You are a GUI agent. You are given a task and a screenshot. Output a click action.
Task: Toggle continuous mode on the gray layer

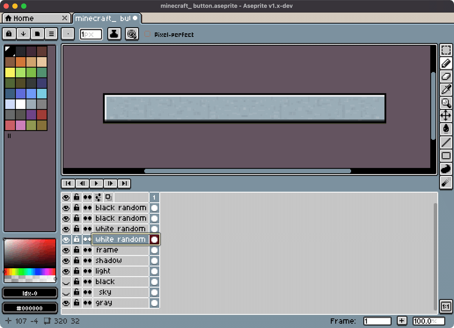88,303
